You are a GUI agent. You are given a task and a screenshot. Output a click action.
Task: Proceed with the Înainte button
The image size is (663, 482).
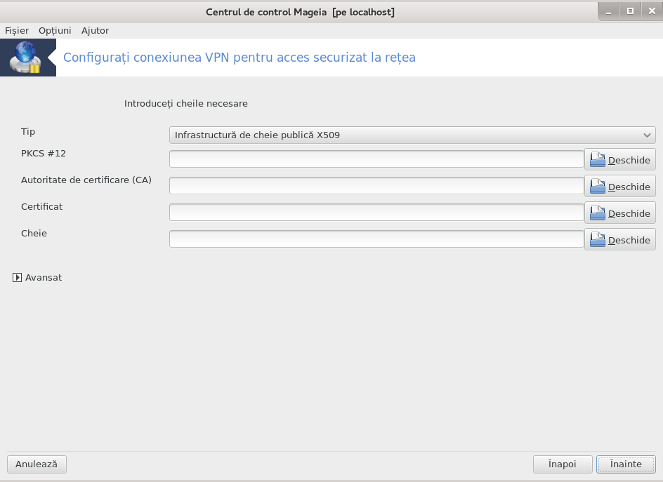626,464
